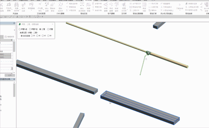Click the green icon in pipe connection dialog title

click(x=20, y=24)
